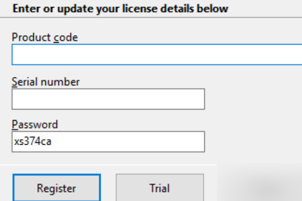Click the Register button

pos(56,188)
